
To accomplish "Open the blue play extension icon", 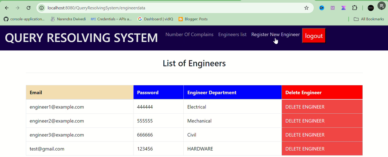I will pyautogui.click(x=322, y=8).
